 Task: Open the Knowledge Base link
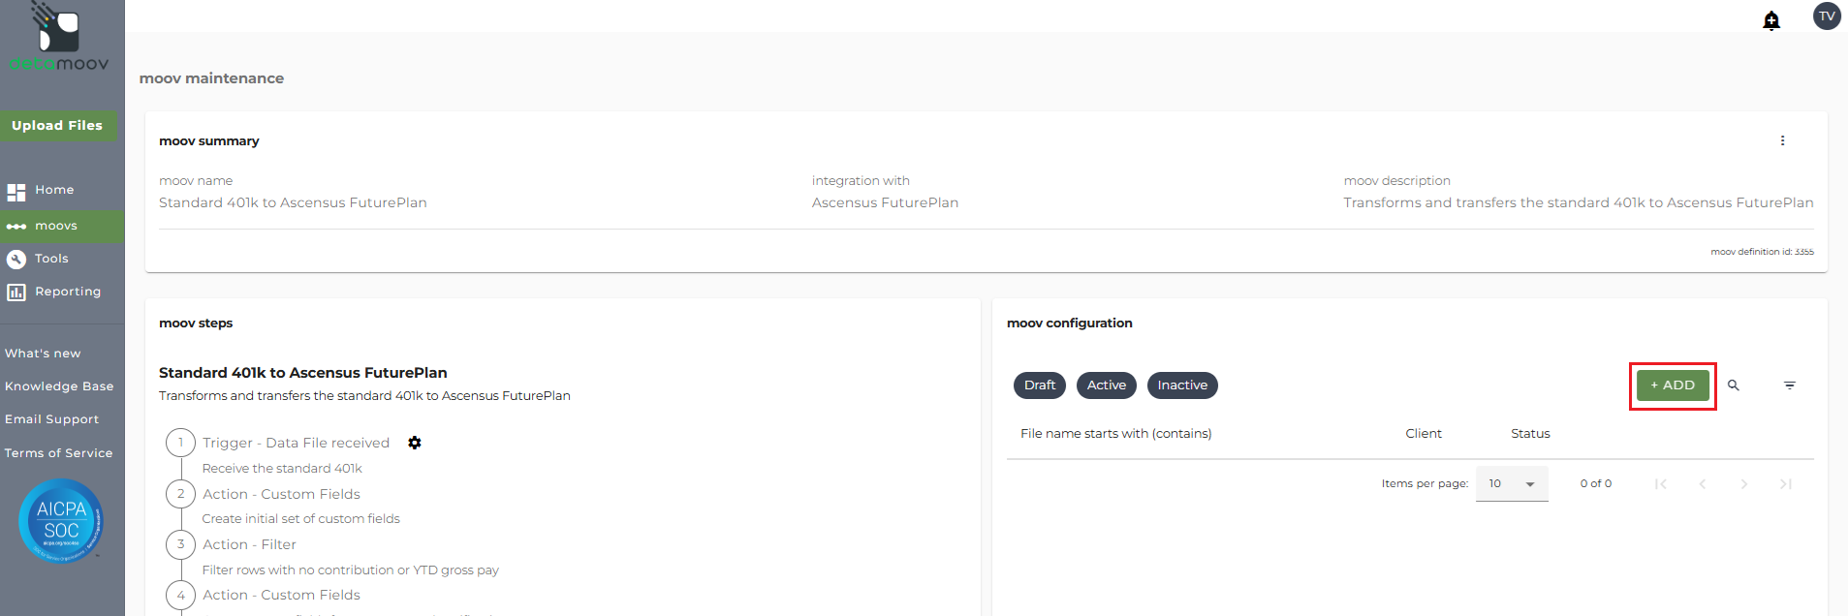(59, 386)
